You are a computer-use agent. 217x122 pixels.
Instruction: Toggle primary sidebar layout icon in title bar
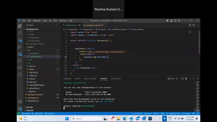pos(167,20)
